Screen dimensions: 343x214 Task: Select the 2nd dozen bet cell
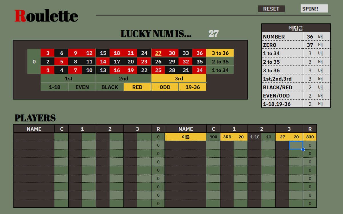123,79
